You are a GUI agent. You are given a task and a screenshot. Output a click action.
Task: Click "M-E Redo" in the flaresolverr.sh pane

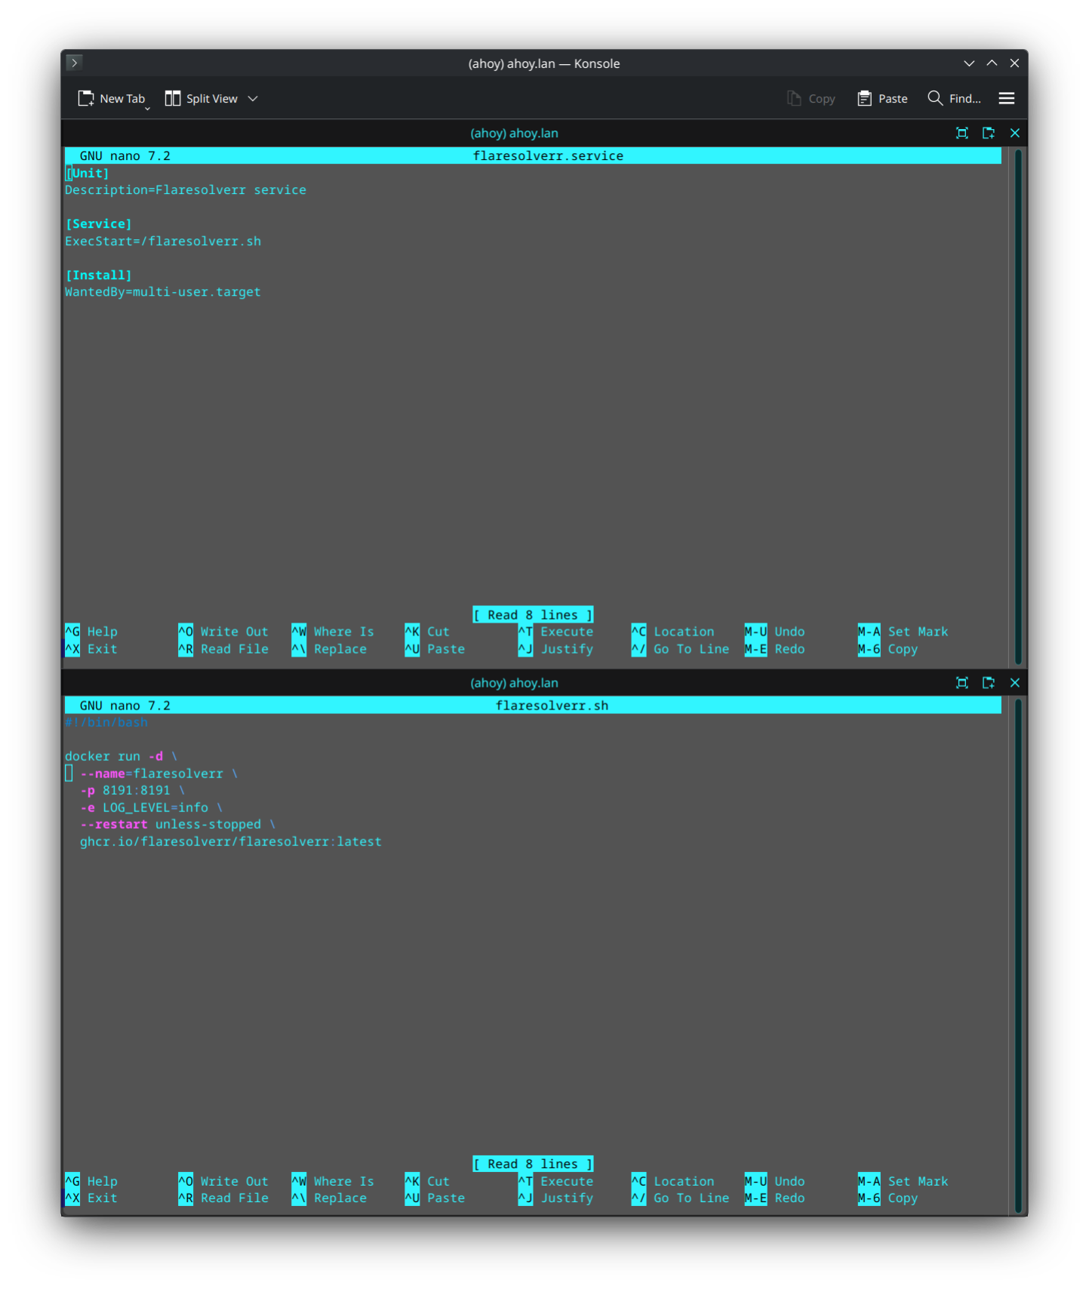(774, 1198)
